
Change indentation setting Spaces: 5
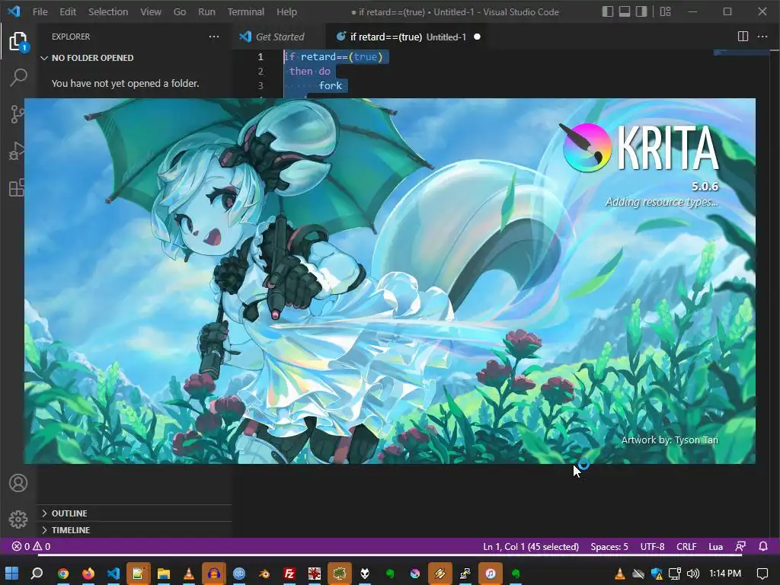[x=609, y=546]
